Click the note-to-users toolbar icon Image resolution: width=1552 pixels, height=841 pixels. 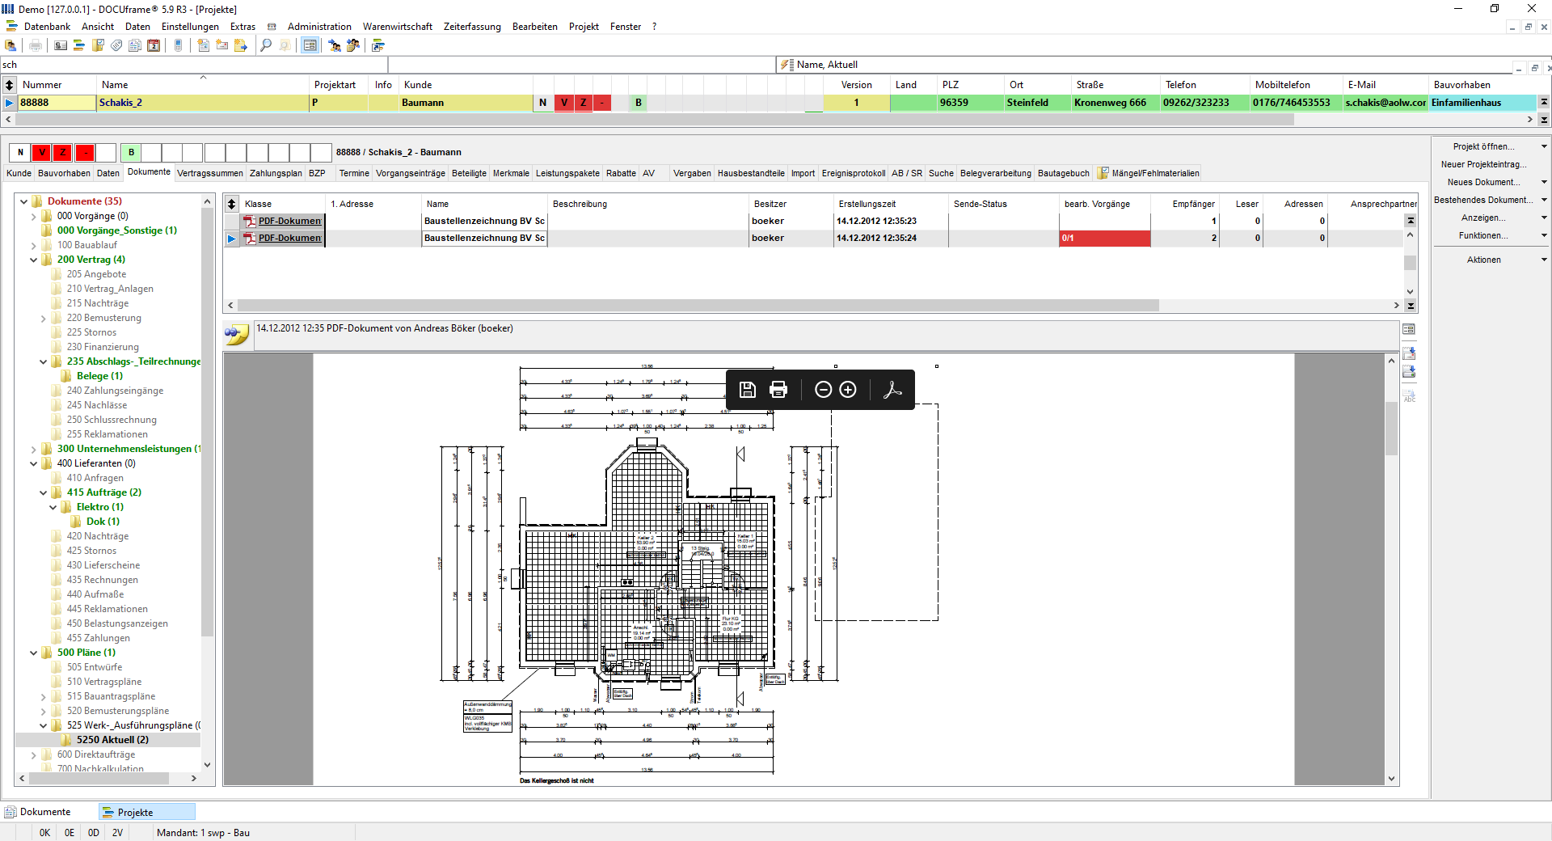pos(353,45)
